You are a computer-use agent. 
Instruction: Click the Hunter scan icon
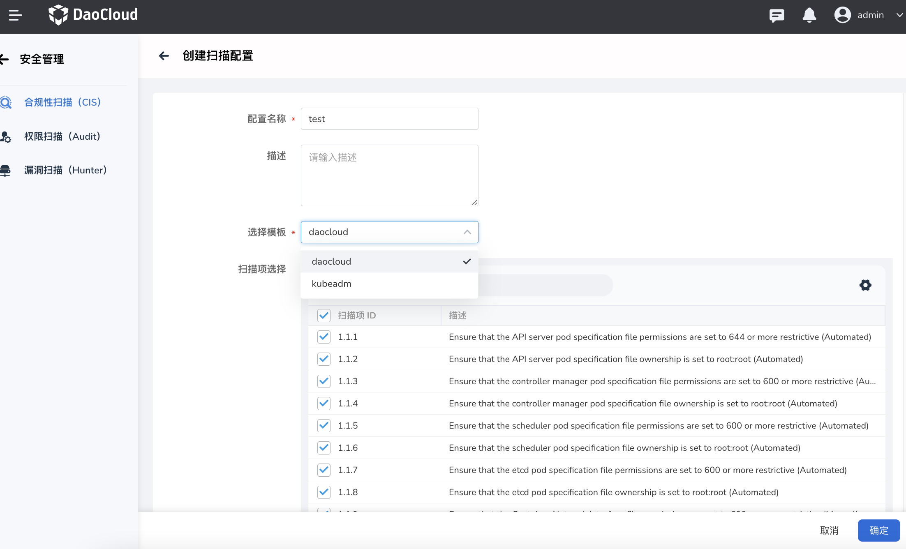pyautogui.click(x=5, y=171)
